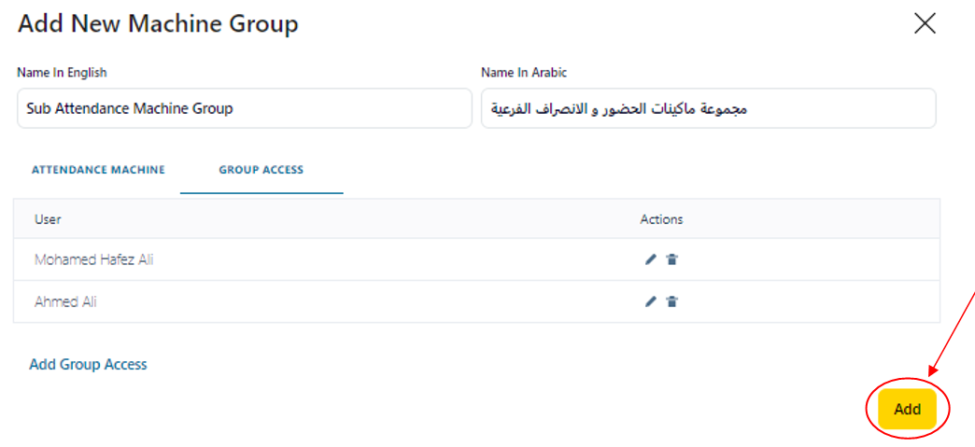Click the pencil icon for Ahmed Ali
Viewport: 975px width, 447px height.
tap(651, 301)
